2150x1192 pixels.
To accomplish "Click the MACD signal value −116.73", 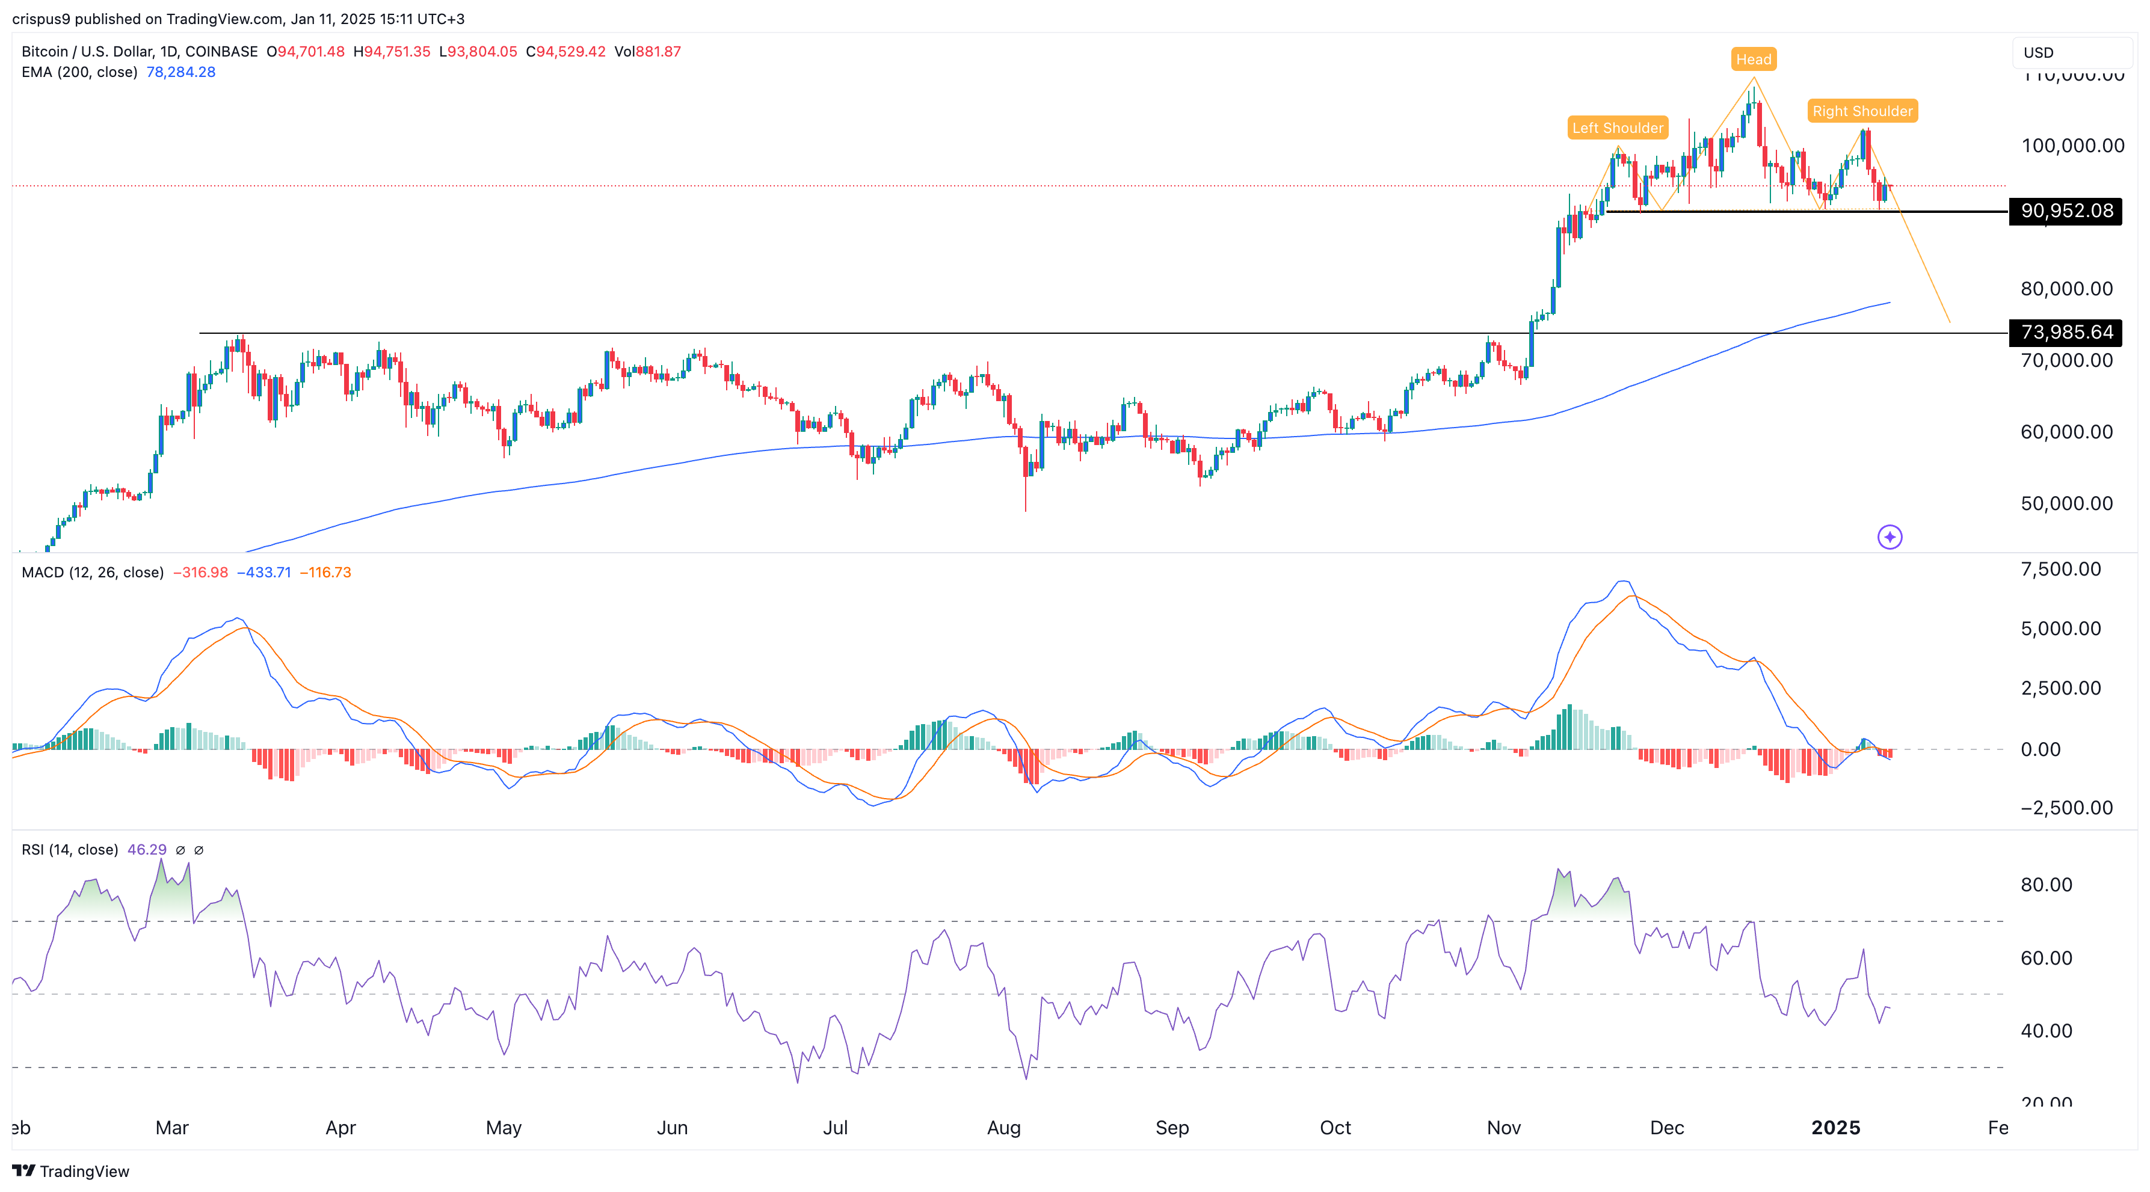I will click(325, 572).
